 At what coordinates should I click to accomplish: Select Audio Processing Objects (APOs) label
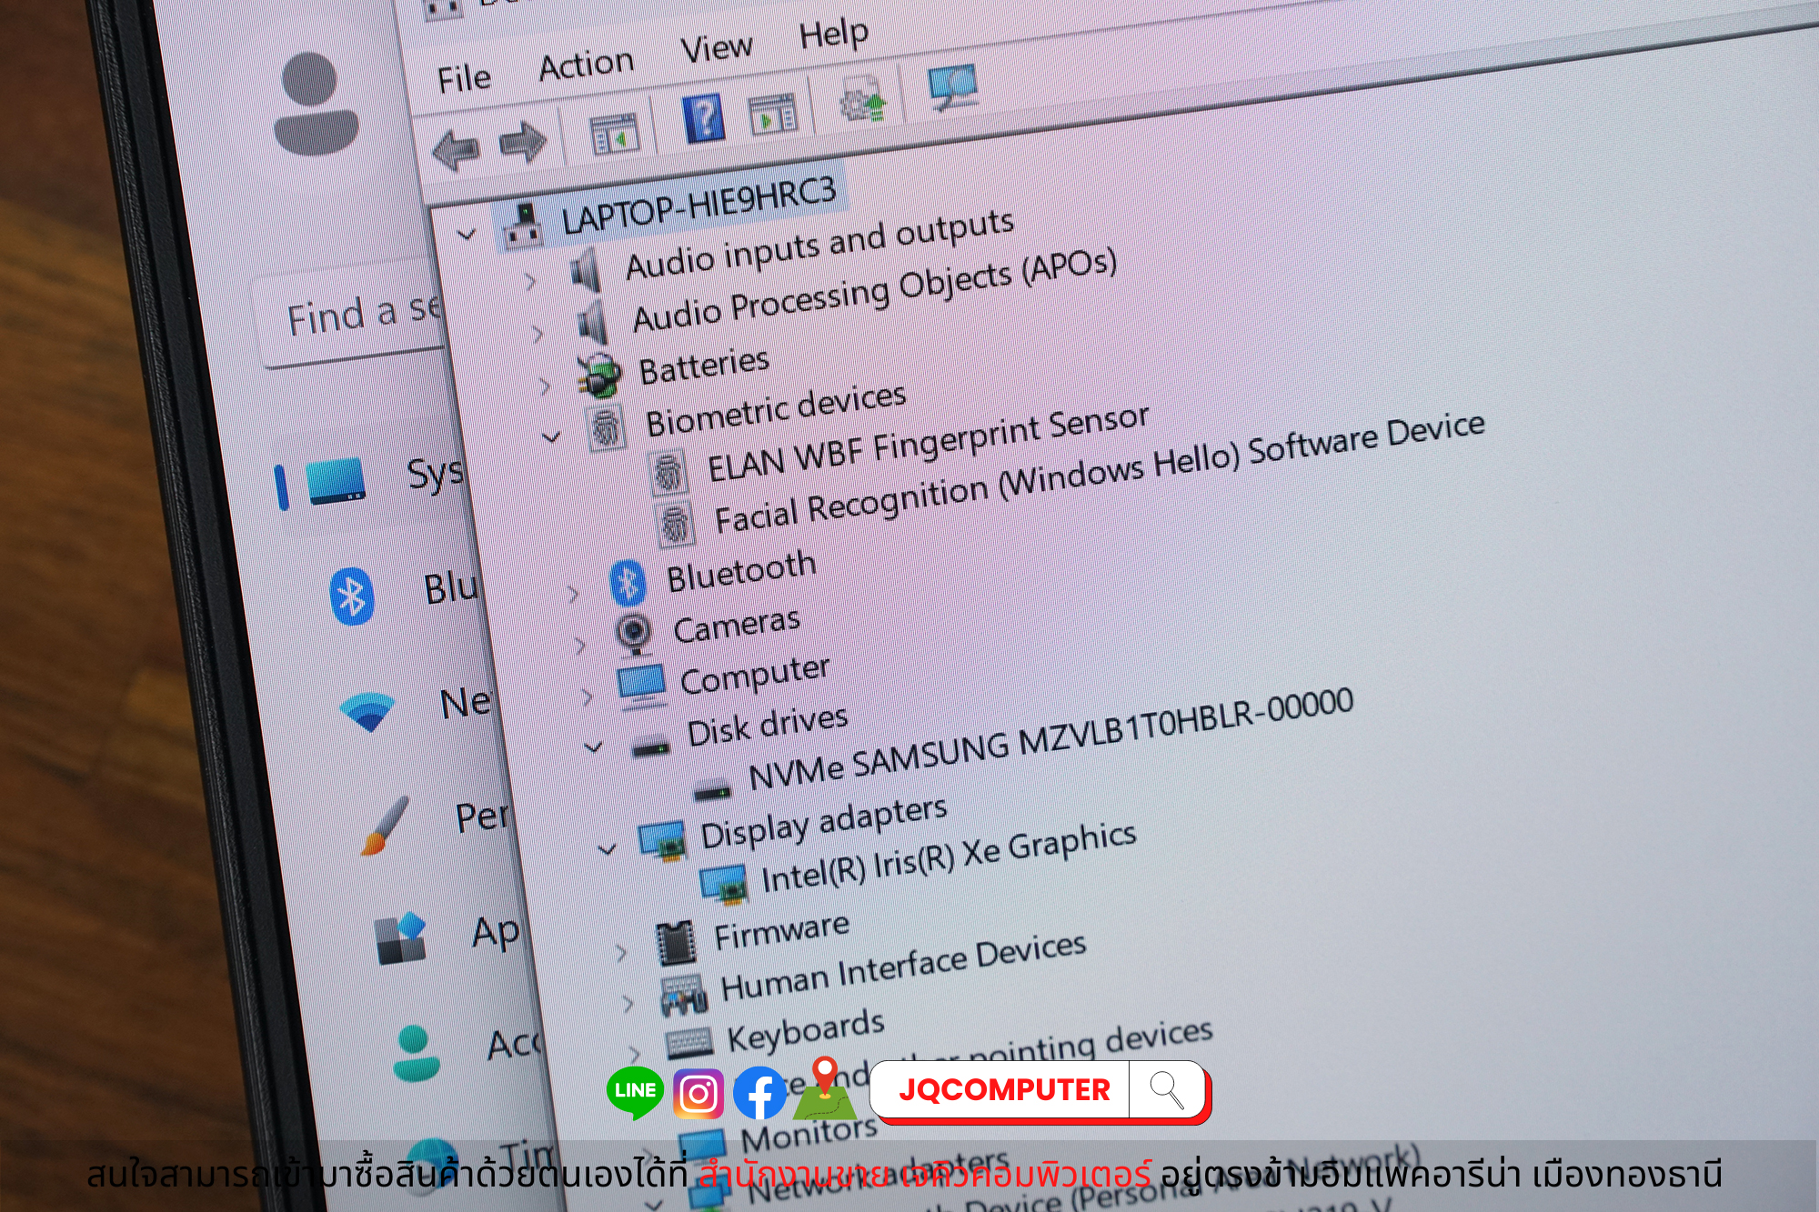[x=875, y=291]
